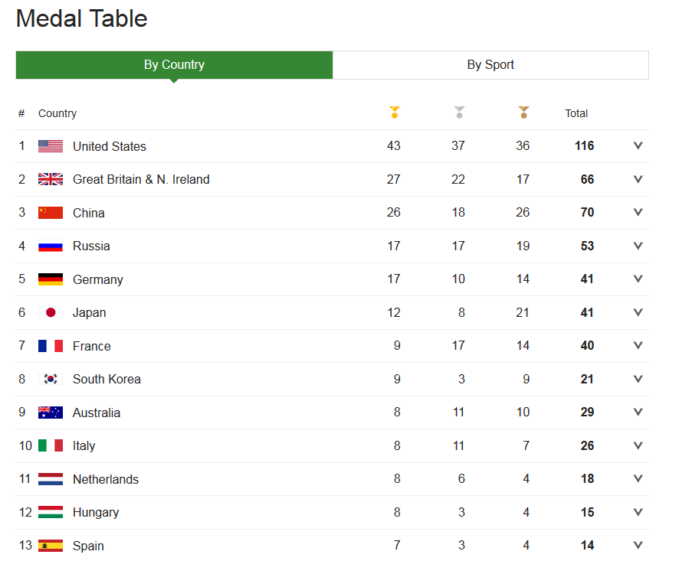Image resolution: width=679 pixels, height=561 pixels.
Task: Select the France flag icon
Action: pos(49,345)
